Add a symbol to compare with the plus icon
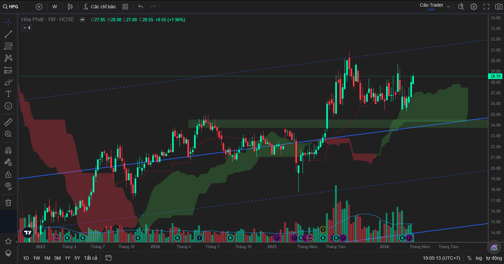The width and height of the screenshot is (504, 264). (39, 7)
